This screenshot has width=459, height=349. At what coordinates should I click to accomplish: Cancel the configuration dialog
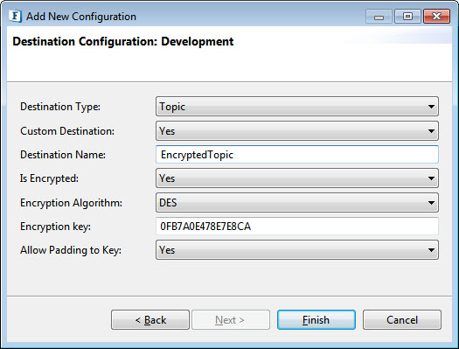pyautogui.click(x=402, y=320)
